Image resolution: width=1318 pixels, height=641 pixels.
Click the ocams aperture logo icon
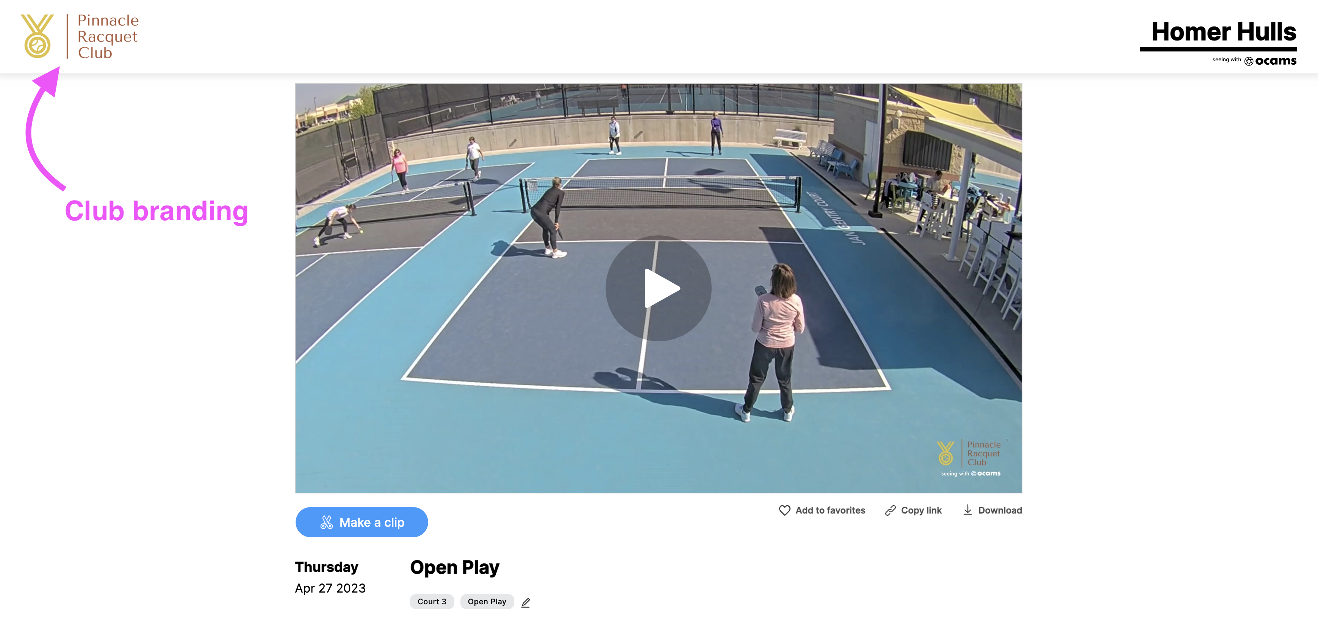pos(1248,61)
